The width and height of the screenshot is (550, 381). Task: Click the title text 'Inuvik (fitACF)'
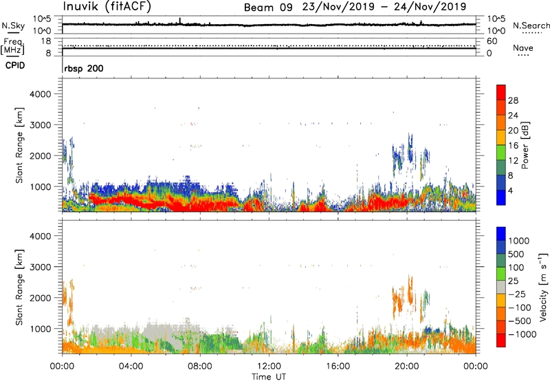(x=107, y=6)
